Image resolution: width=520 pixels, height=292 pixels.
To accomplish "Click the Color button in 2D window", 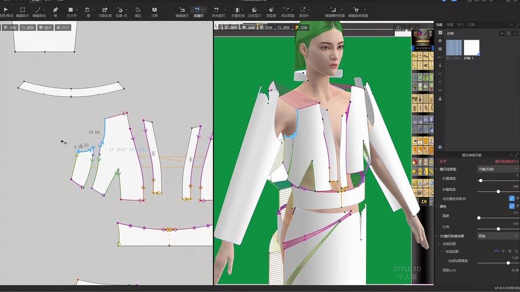I will pyautogui.click(x=27, y=27).
